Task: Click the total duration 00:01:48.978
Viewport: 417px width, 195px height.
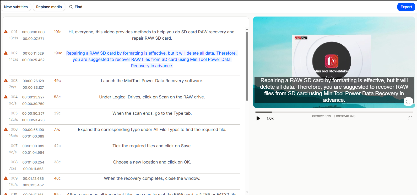Action: 346,116
